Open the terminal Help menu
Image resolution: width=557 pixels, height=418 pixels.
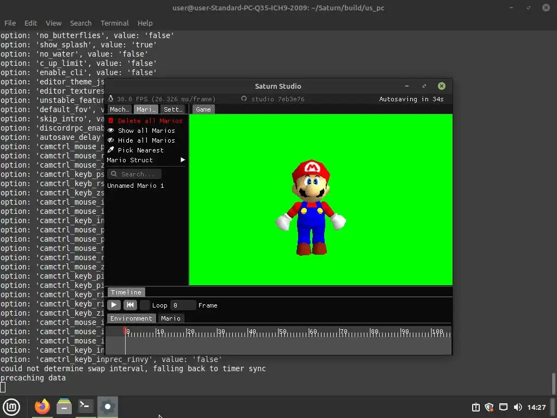pos(145,23)
